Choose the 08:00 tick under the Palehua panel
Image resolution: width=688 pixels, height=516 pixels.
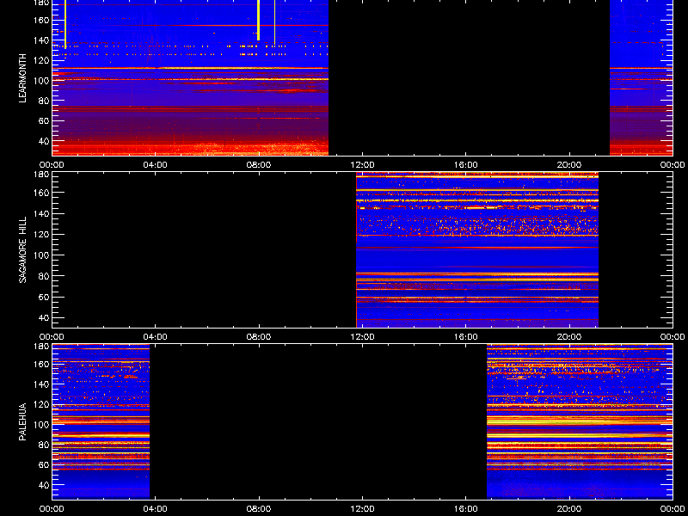(259, 509)
